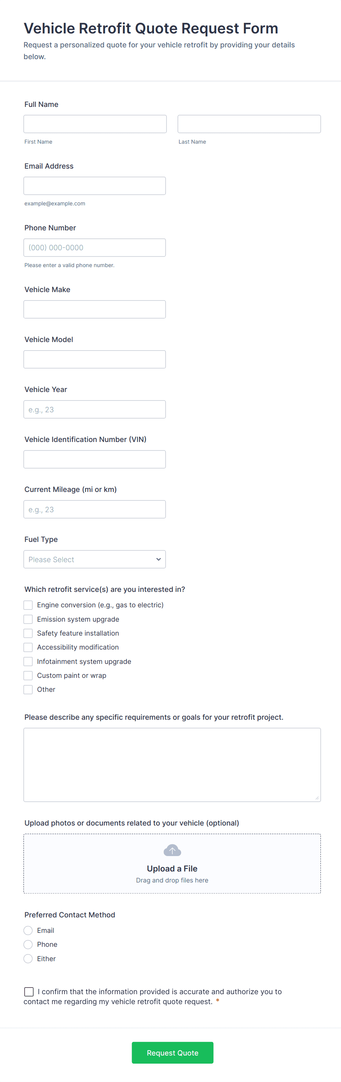Tick the accuracy confirmation checkbox
The image size is (341, 1082).
tap(29, 991)
